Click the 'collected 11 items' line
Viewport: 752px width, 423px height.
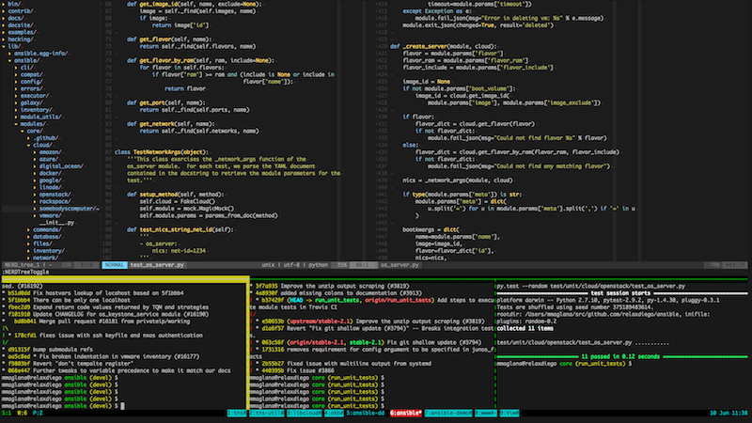tap(525, 328)
